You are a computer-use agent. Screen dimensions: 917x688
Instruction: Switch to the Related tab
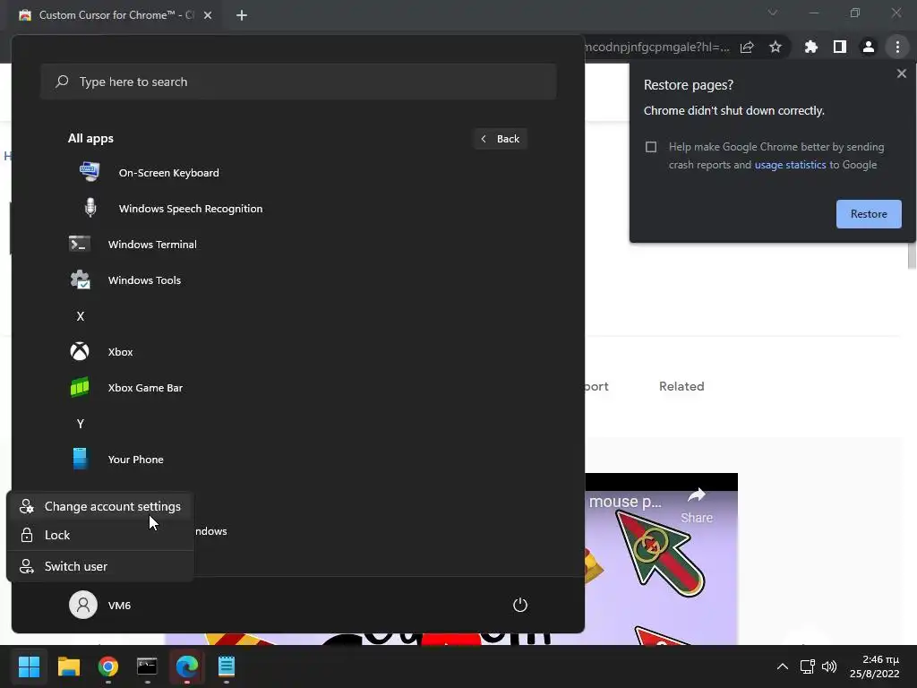[681, 386]
